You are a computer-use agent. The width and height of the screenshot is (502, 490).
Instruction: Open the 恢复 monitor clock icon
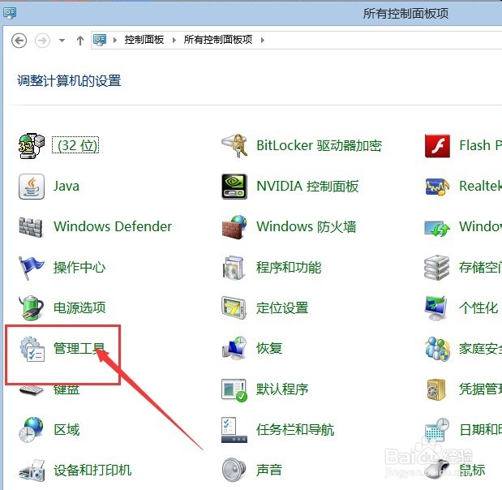click(234, 349)
